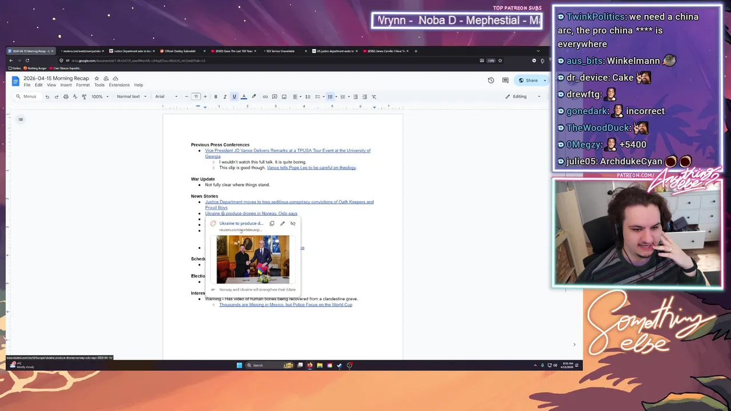Reload the current page
Image resolution: width=731 pixels, height=411 pixels.
[27, 61]
